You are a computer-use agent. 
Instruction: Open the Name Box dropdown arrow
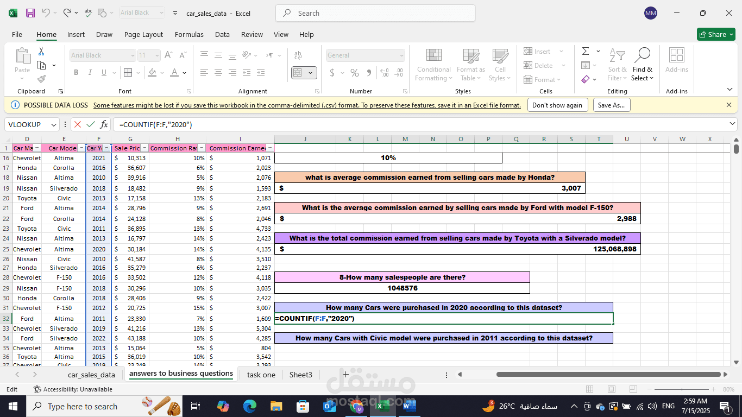(x=53, y=124)
